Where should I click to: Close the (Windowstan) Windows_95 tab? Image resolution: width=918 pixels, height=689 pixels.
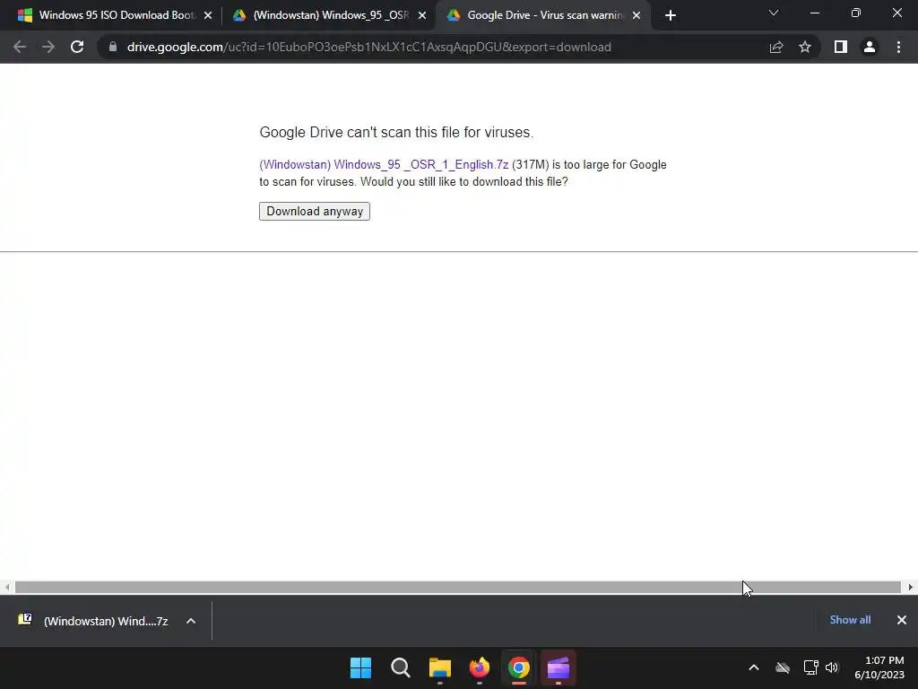422,16
